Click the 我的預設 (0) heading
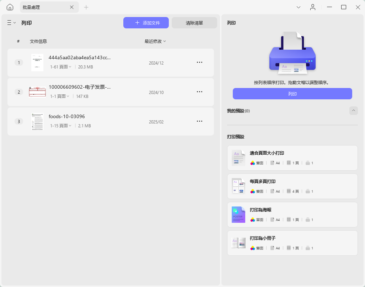365x287 pixels. [x=238, y=111]
